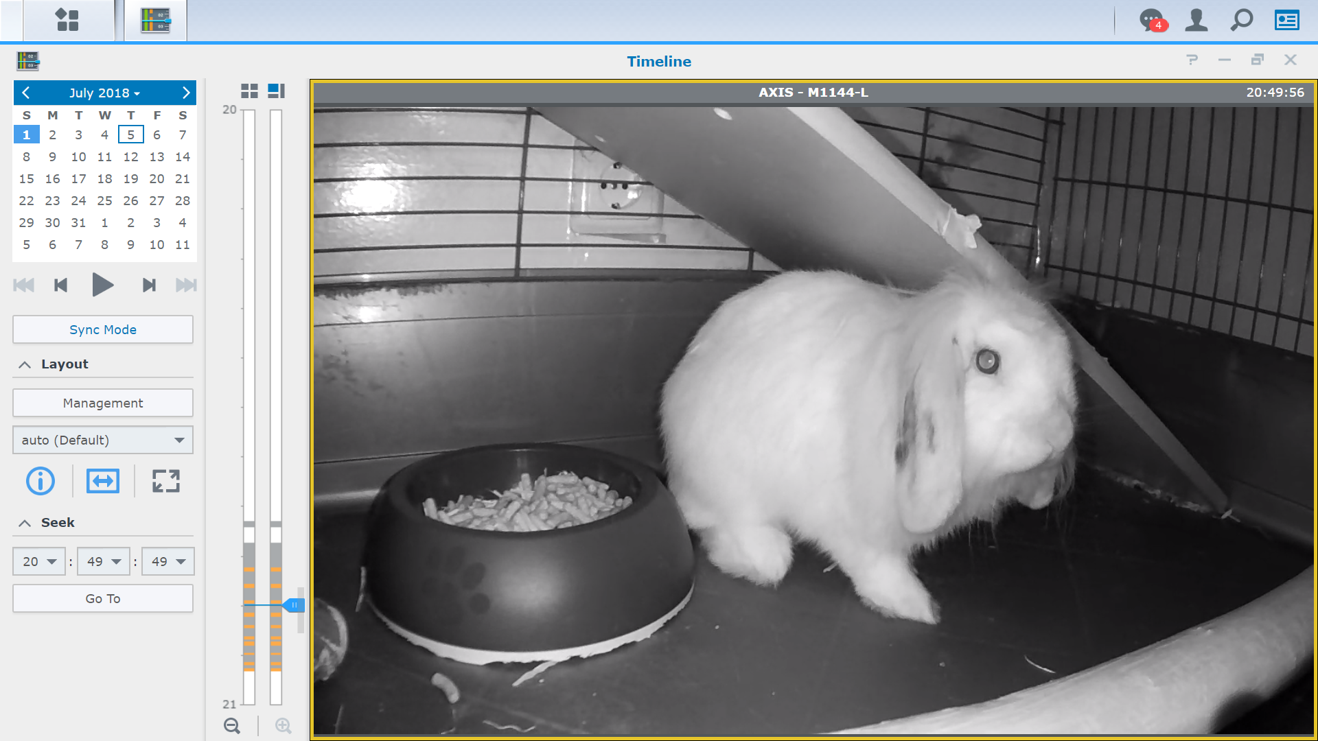Start playback with the Play button

click(x=103, y=285)
